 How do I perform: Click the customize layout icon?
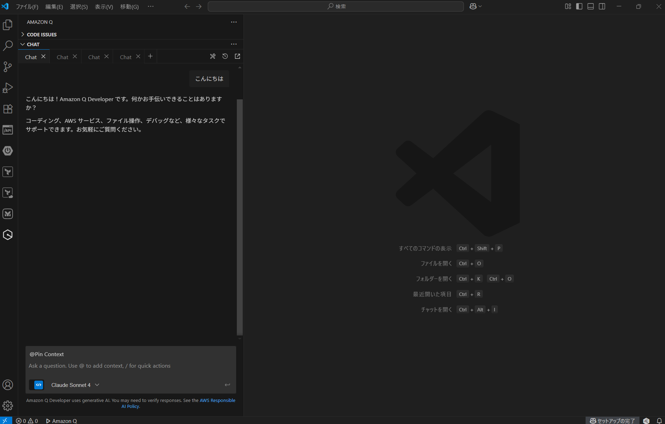(x=568, y=6)
